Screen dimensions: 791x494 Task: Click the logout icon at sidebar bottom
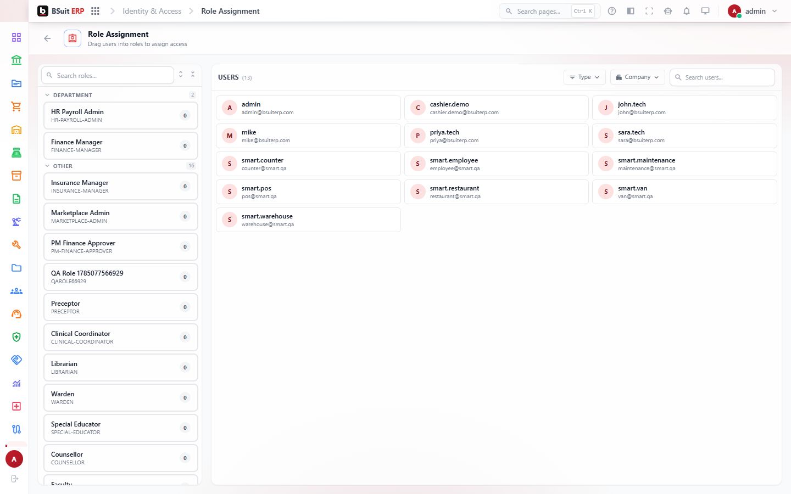[x=15, y=479]
